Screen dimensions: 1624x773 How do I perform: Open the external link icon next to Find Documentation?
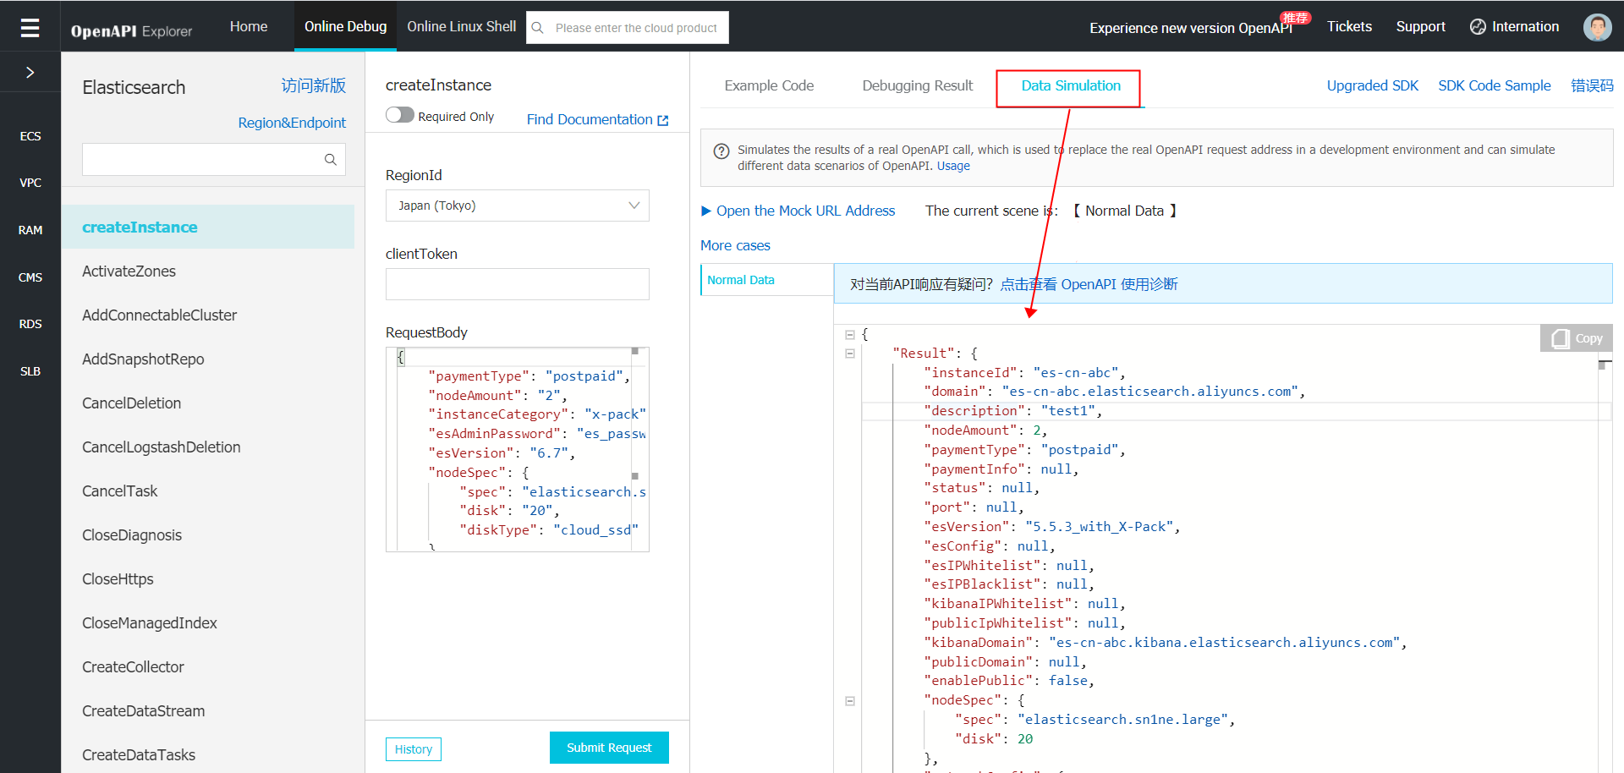pos(663,120)
